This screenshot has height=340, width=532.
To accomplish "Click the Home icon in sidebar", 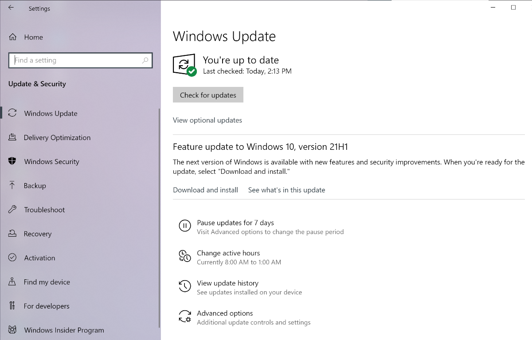I will coord(13,37).
